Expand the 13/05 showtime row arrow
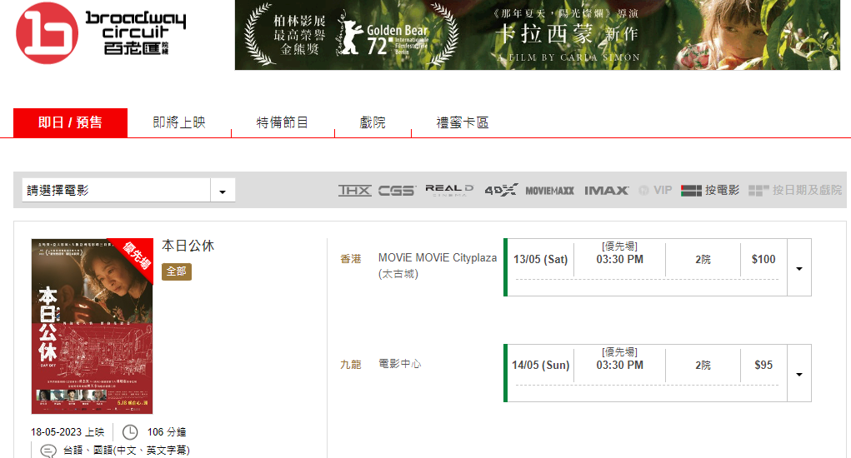This screenshot has width=851, height=458. 799,269
